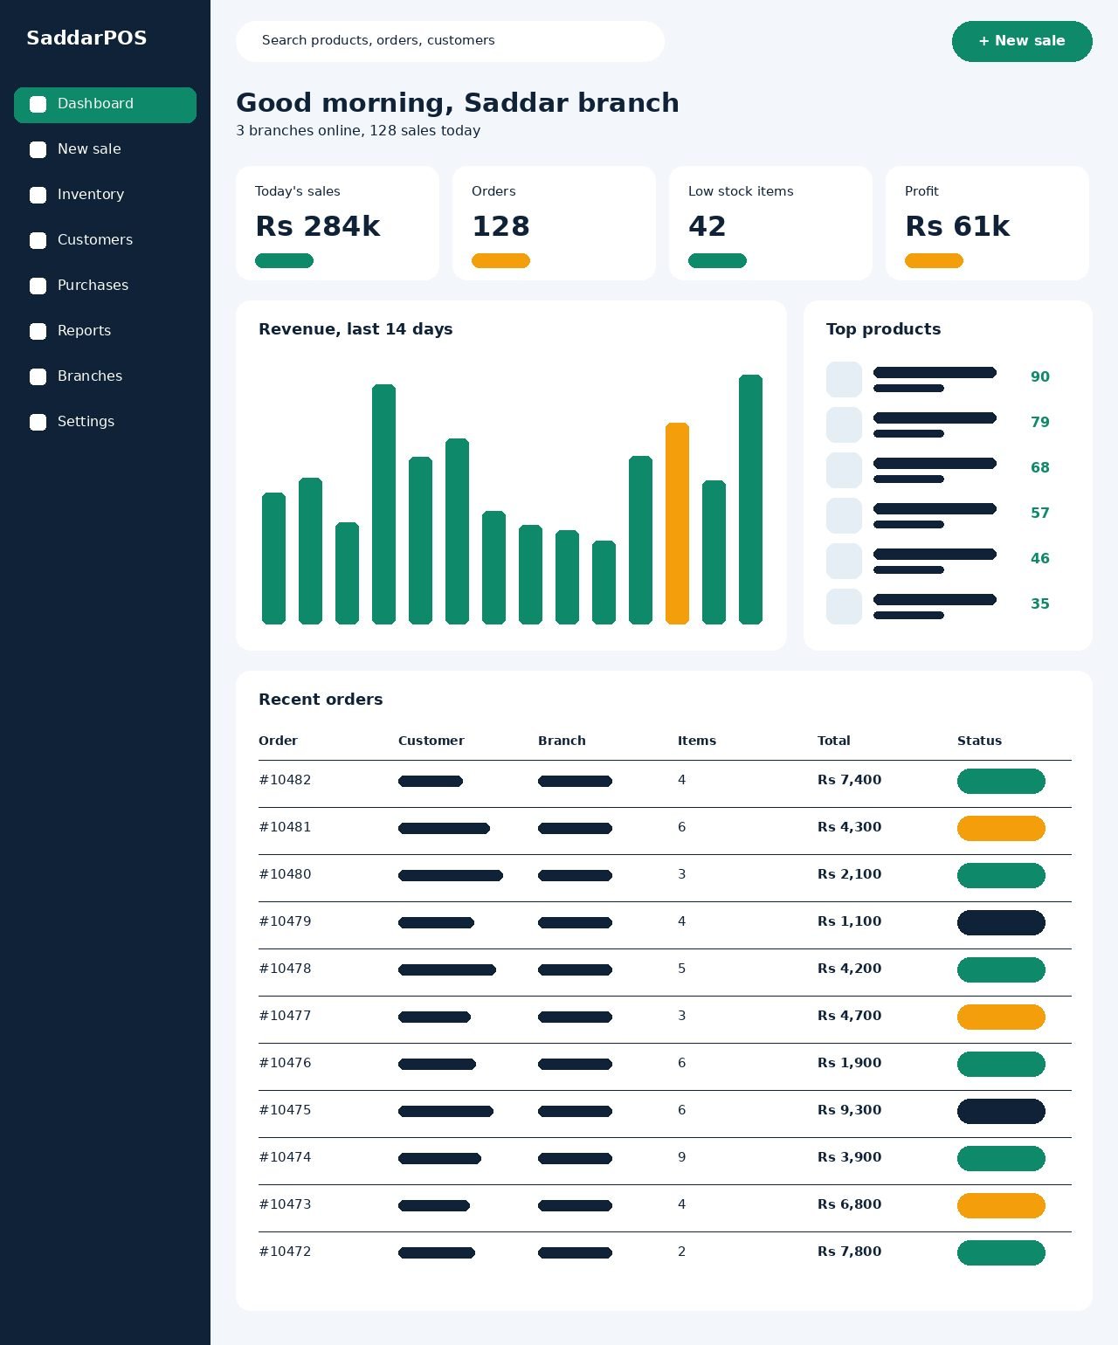Go to the Customers menu label
This screenshot has width=1118, height=1345.
click(x=95, y=240)
